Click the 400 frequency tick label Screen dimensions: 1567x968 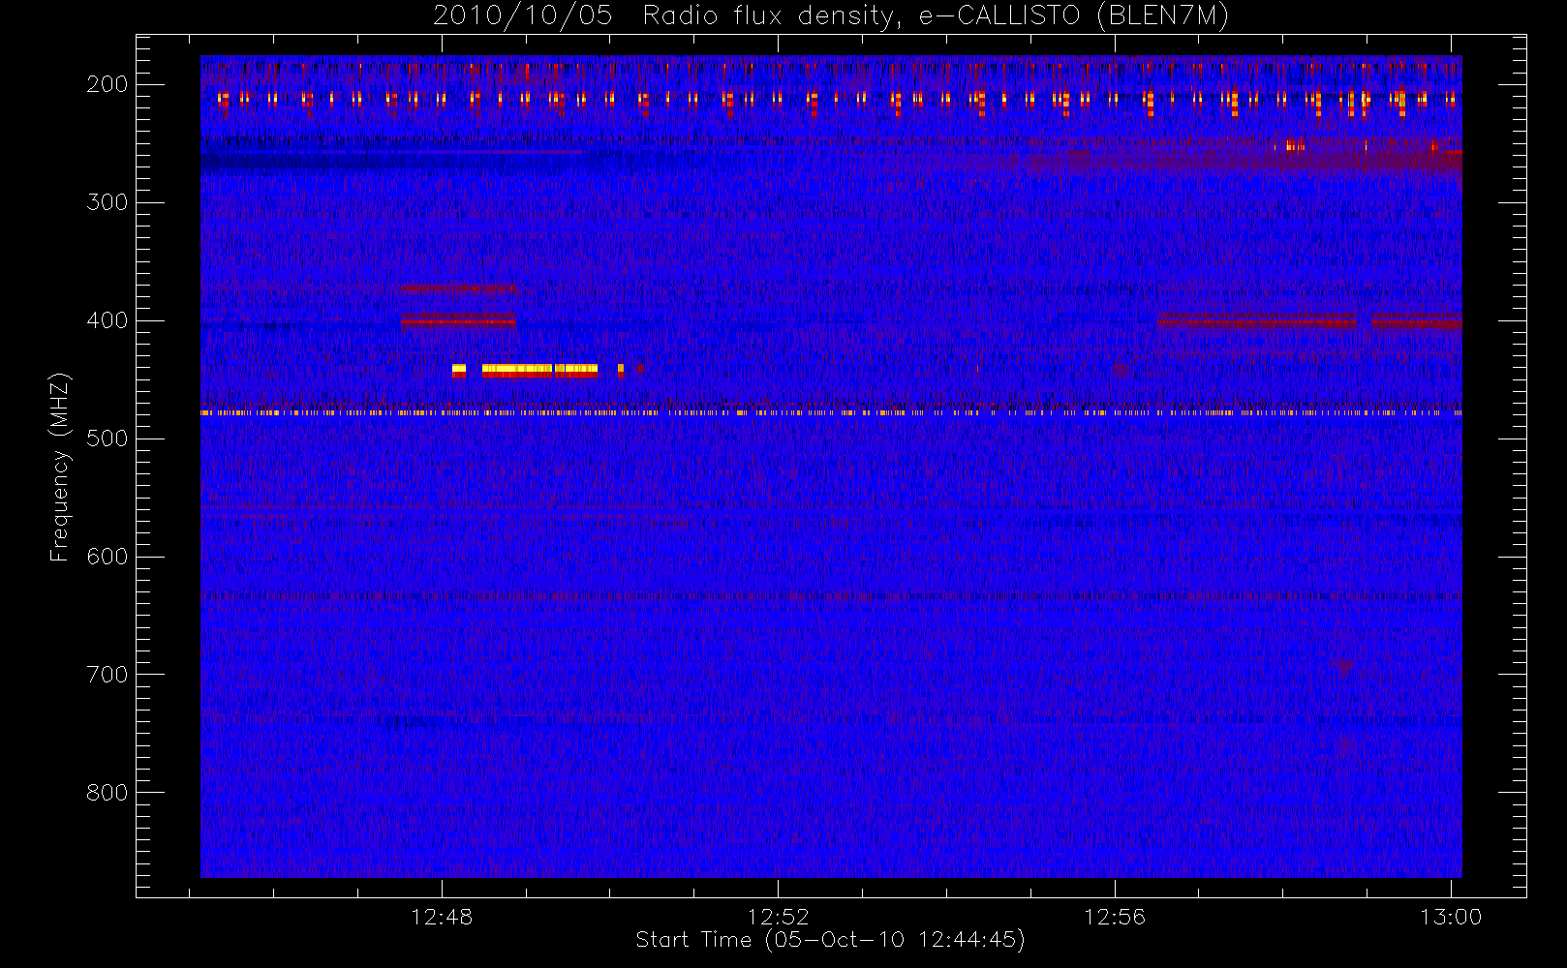tap(107, 320)
